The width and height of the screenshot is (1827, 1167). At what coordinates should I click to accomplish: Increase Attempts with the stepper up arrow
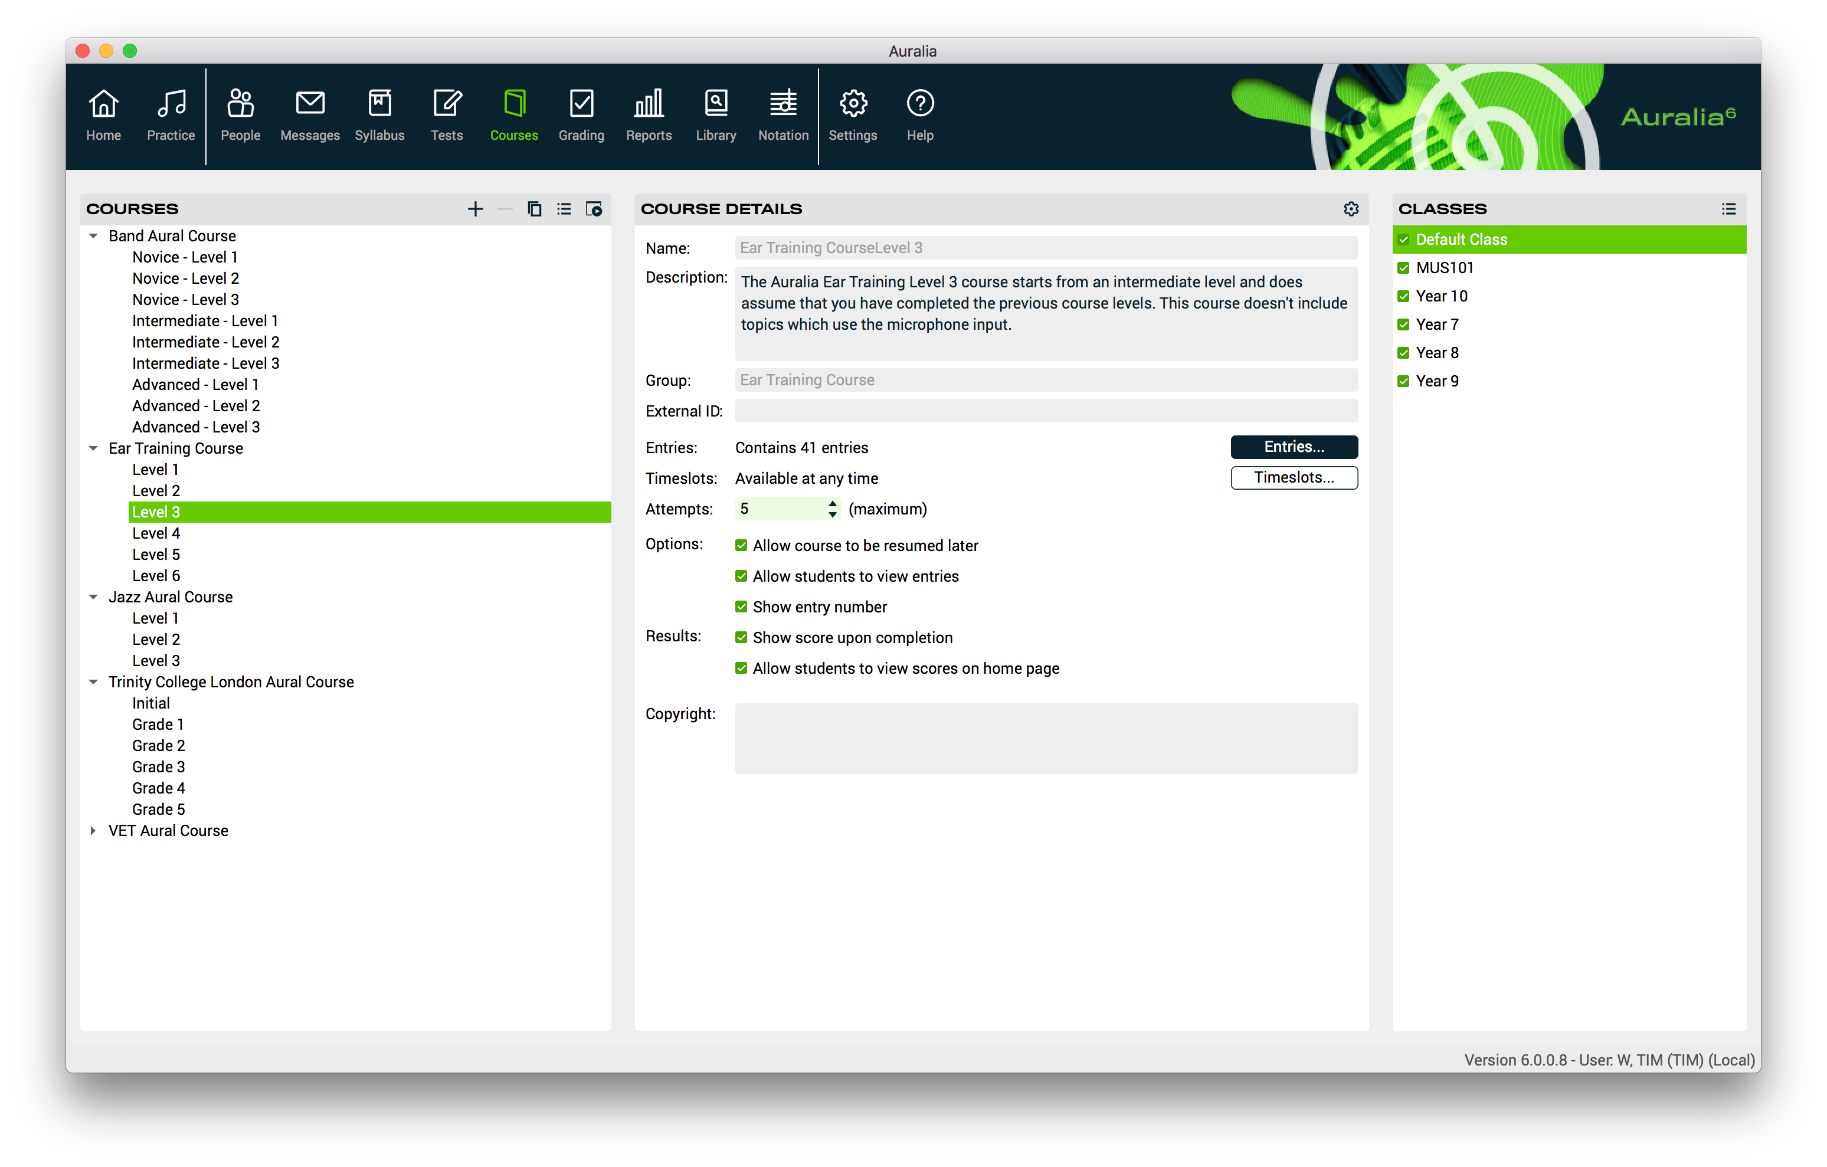tap(832, 503)
